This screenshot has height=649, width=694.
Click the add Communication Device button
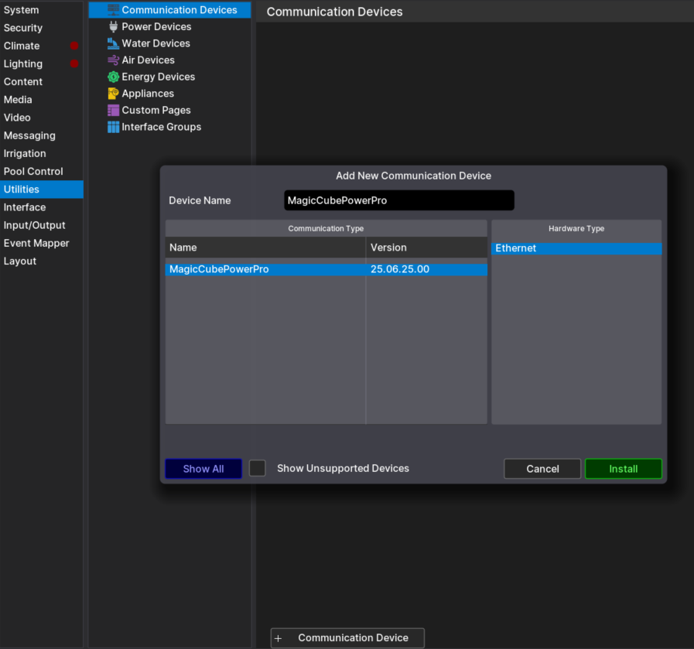(347, 638)
